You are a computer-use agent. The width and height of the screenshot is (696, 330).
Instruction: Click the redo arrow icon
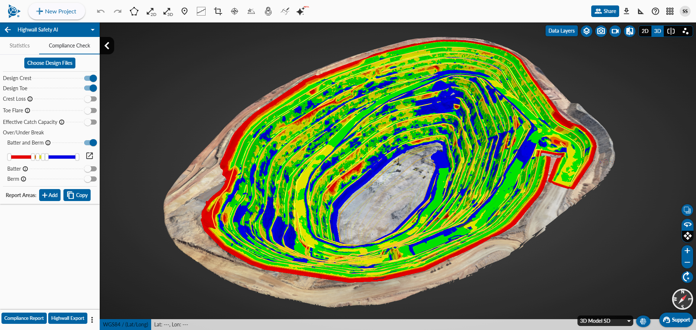[117, 11]
